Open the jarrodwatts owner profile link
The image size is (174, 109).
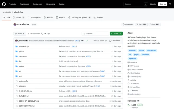point(7,12)
